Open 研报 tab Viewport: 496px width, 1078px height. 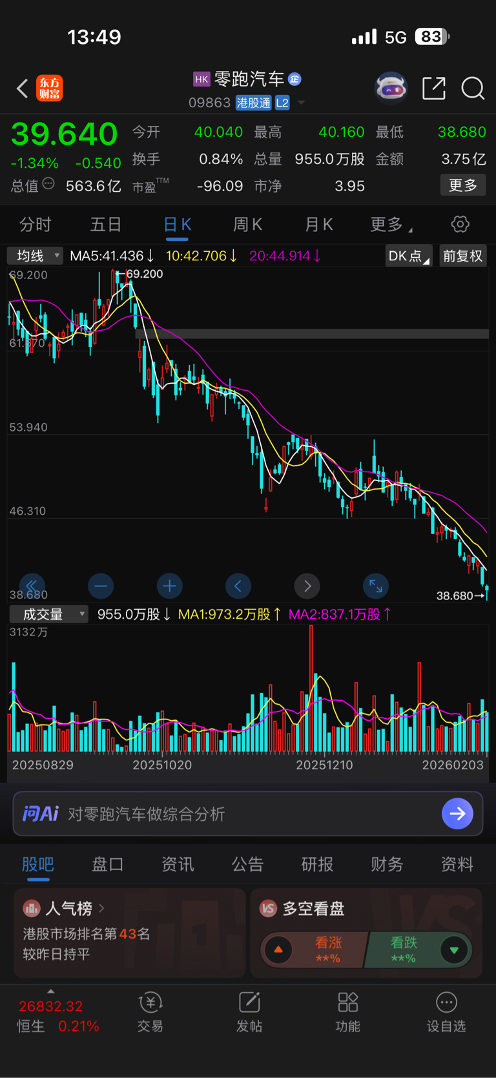pos(317,864)
